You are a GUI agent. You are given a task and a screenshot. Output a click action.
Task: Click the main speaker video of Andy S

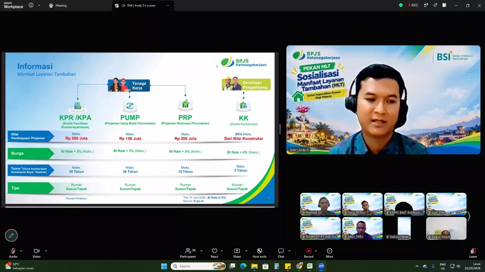383,100
